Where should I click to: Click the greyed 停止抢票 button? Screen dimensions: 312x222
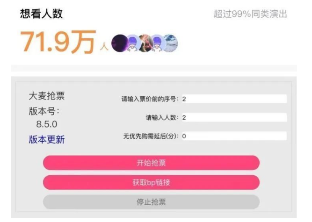pyautogui.click(x=151, y=202)
